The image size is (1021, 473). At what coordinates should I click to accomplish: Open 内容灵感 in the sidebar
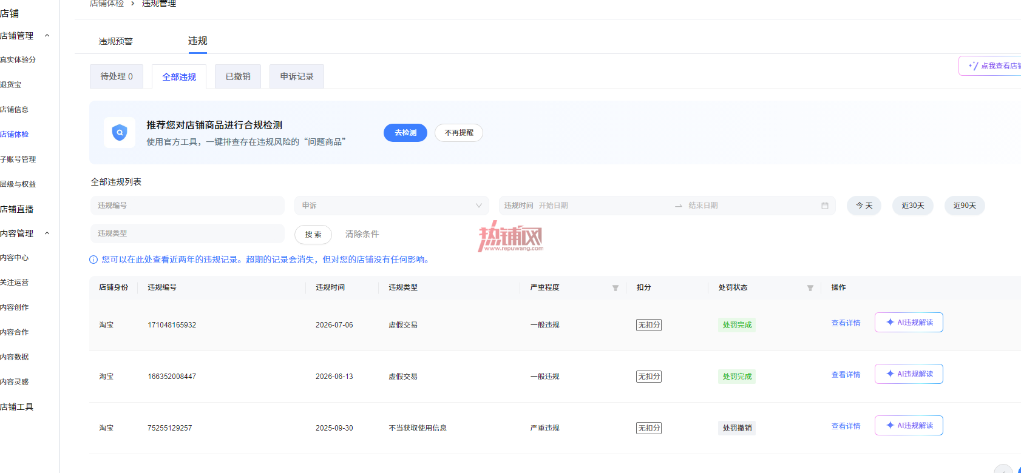(x=15, y=382)
